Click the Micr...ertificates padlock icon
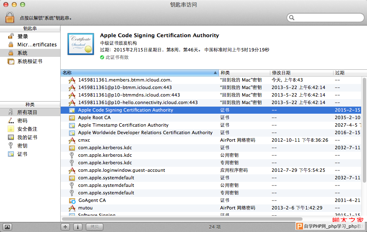 tap(11, 44)
